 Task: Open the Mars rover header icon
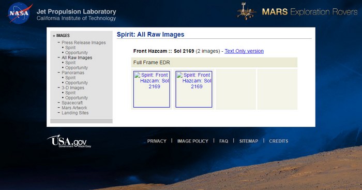click(x=246, y=11)
